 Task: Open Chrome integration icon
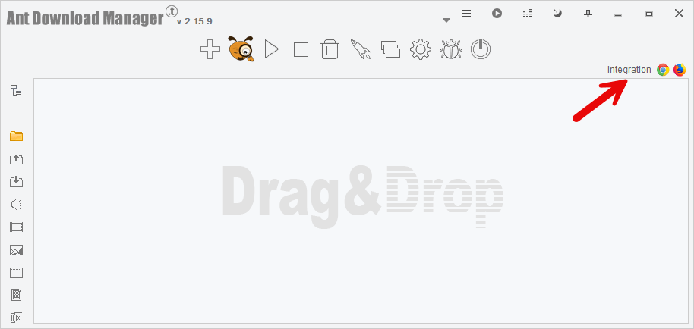coord(663,70)
